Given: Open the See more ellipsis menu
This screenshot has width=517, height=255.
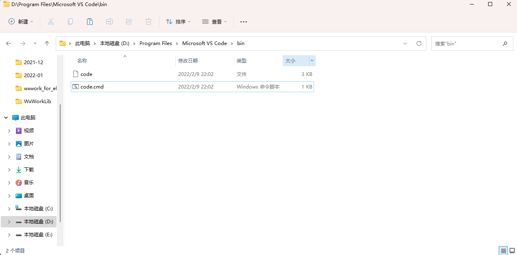Looking at the screenshot, I should pyautogui.click(x=244, y=22).
